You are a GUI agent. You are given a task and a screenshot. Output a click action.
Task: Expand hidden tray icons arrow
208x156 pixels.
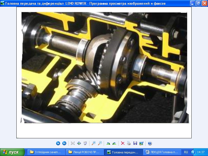tap(193, 152)
